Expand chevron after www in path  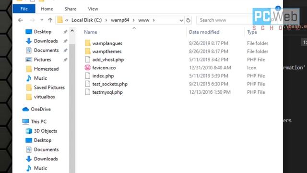154,20
